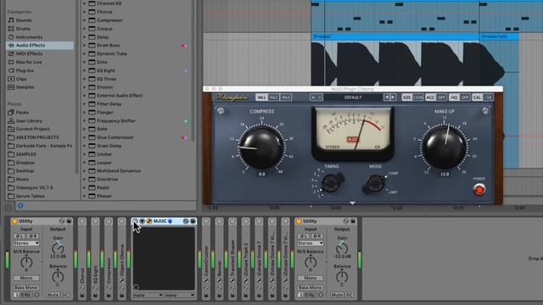Click the MJUC device hot-swap icon
This screenshot has width=543, height=305.
click(186, 221)
